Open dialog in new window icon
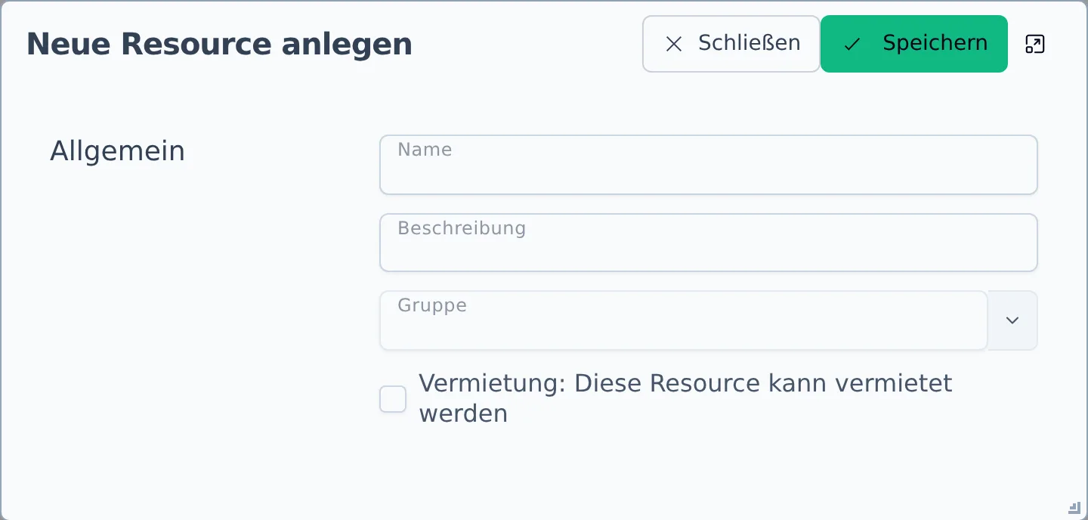Image resolution: width=1088 pixels, height=520 pixels. pos(1034,44)
